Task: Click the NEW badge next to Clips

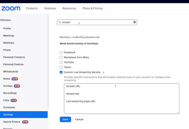Action: [14, 100]
